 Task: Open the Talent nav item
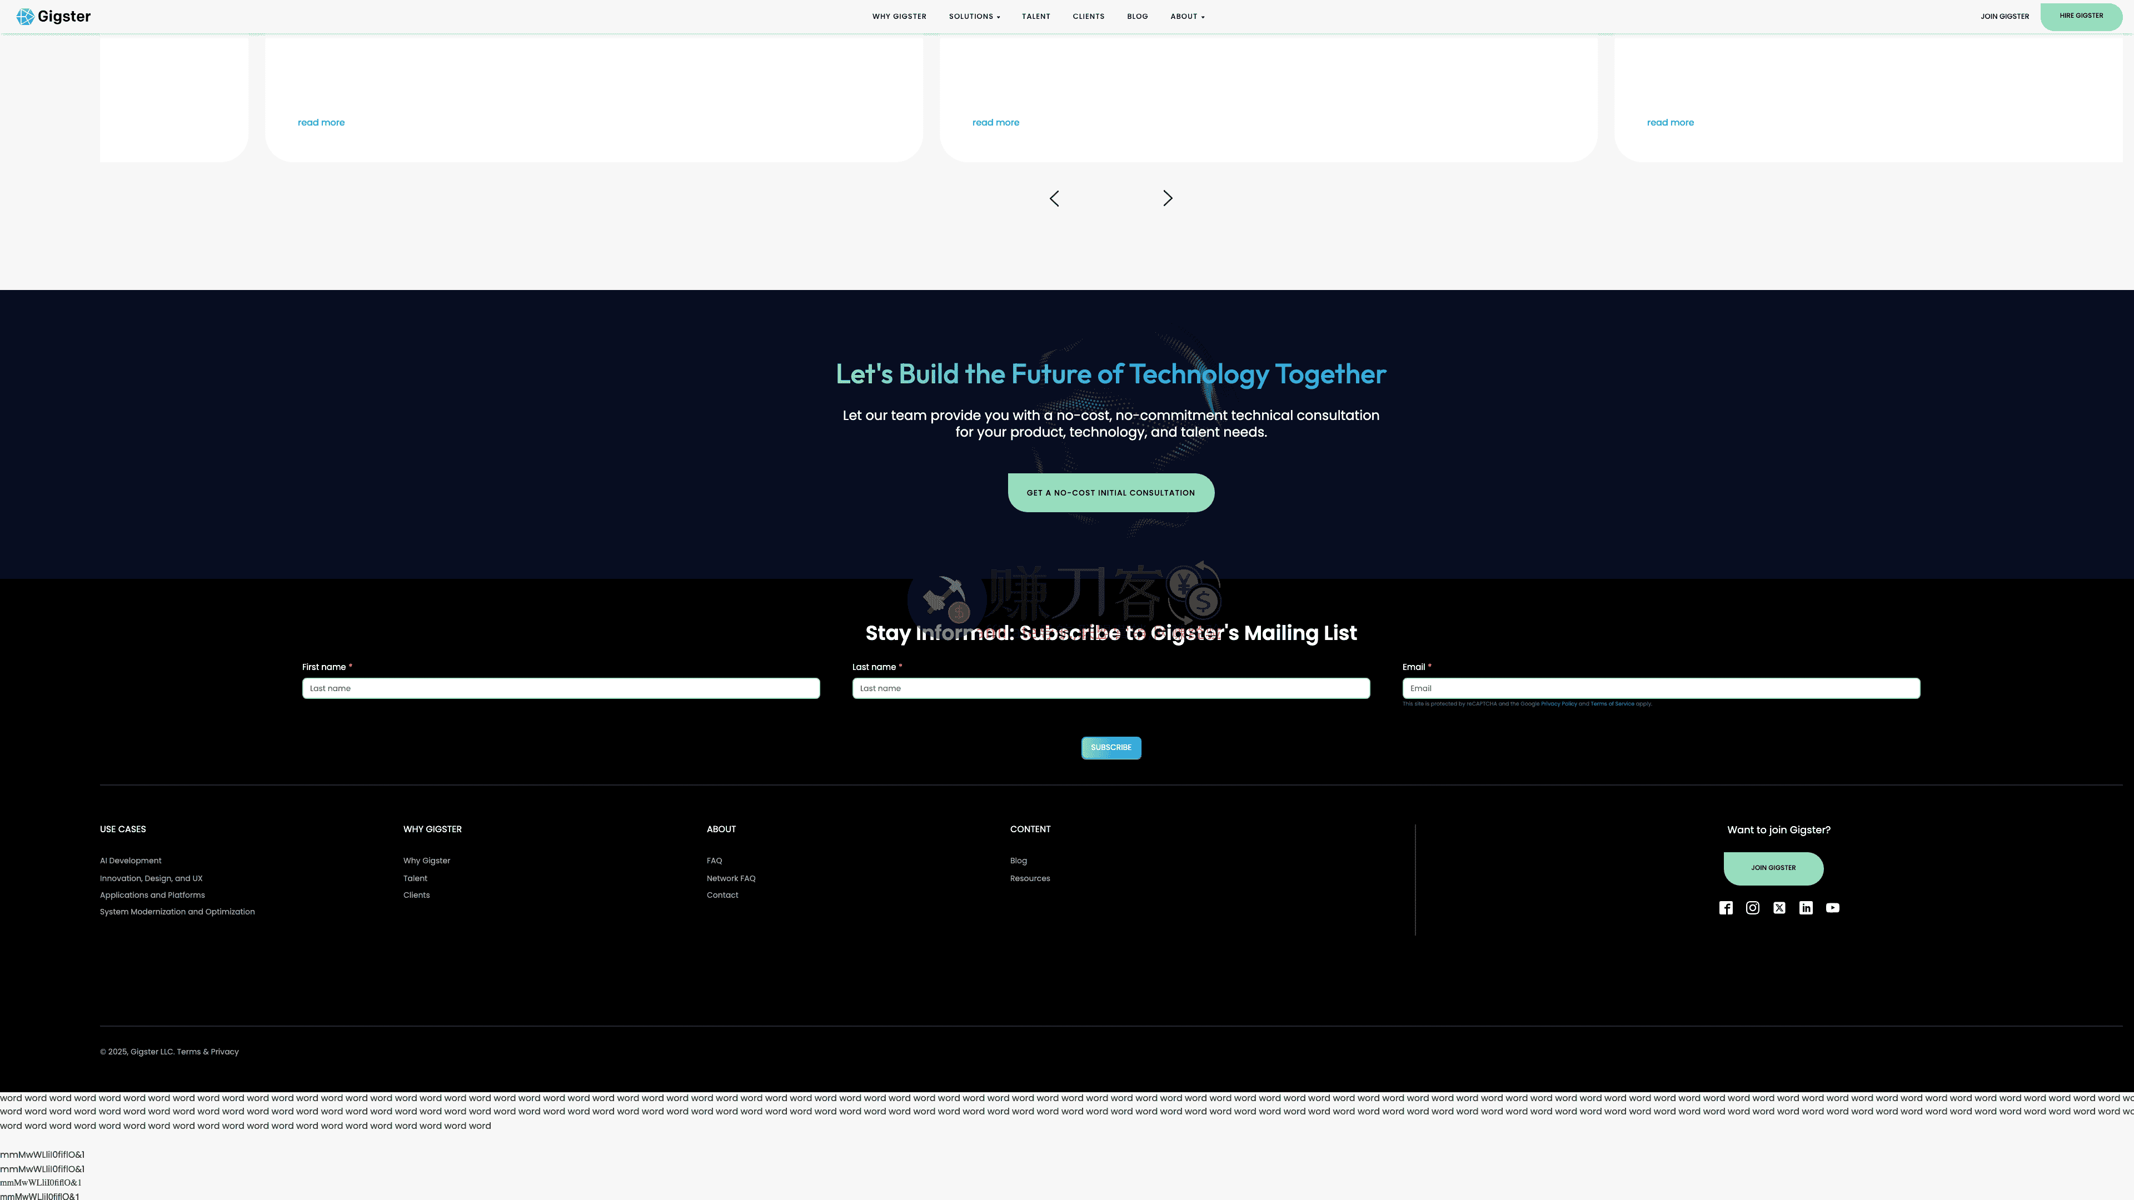(x=1035, y=17)
